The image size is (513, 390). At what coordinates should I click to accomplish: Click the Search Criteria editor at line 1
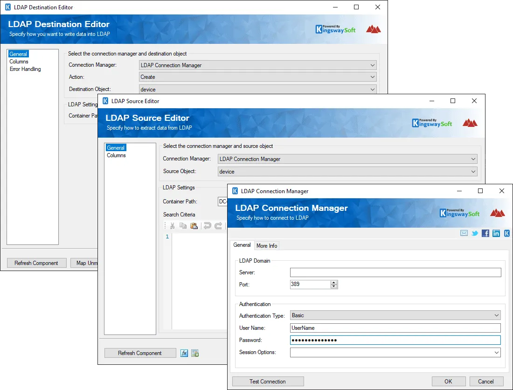pos(199,237)
